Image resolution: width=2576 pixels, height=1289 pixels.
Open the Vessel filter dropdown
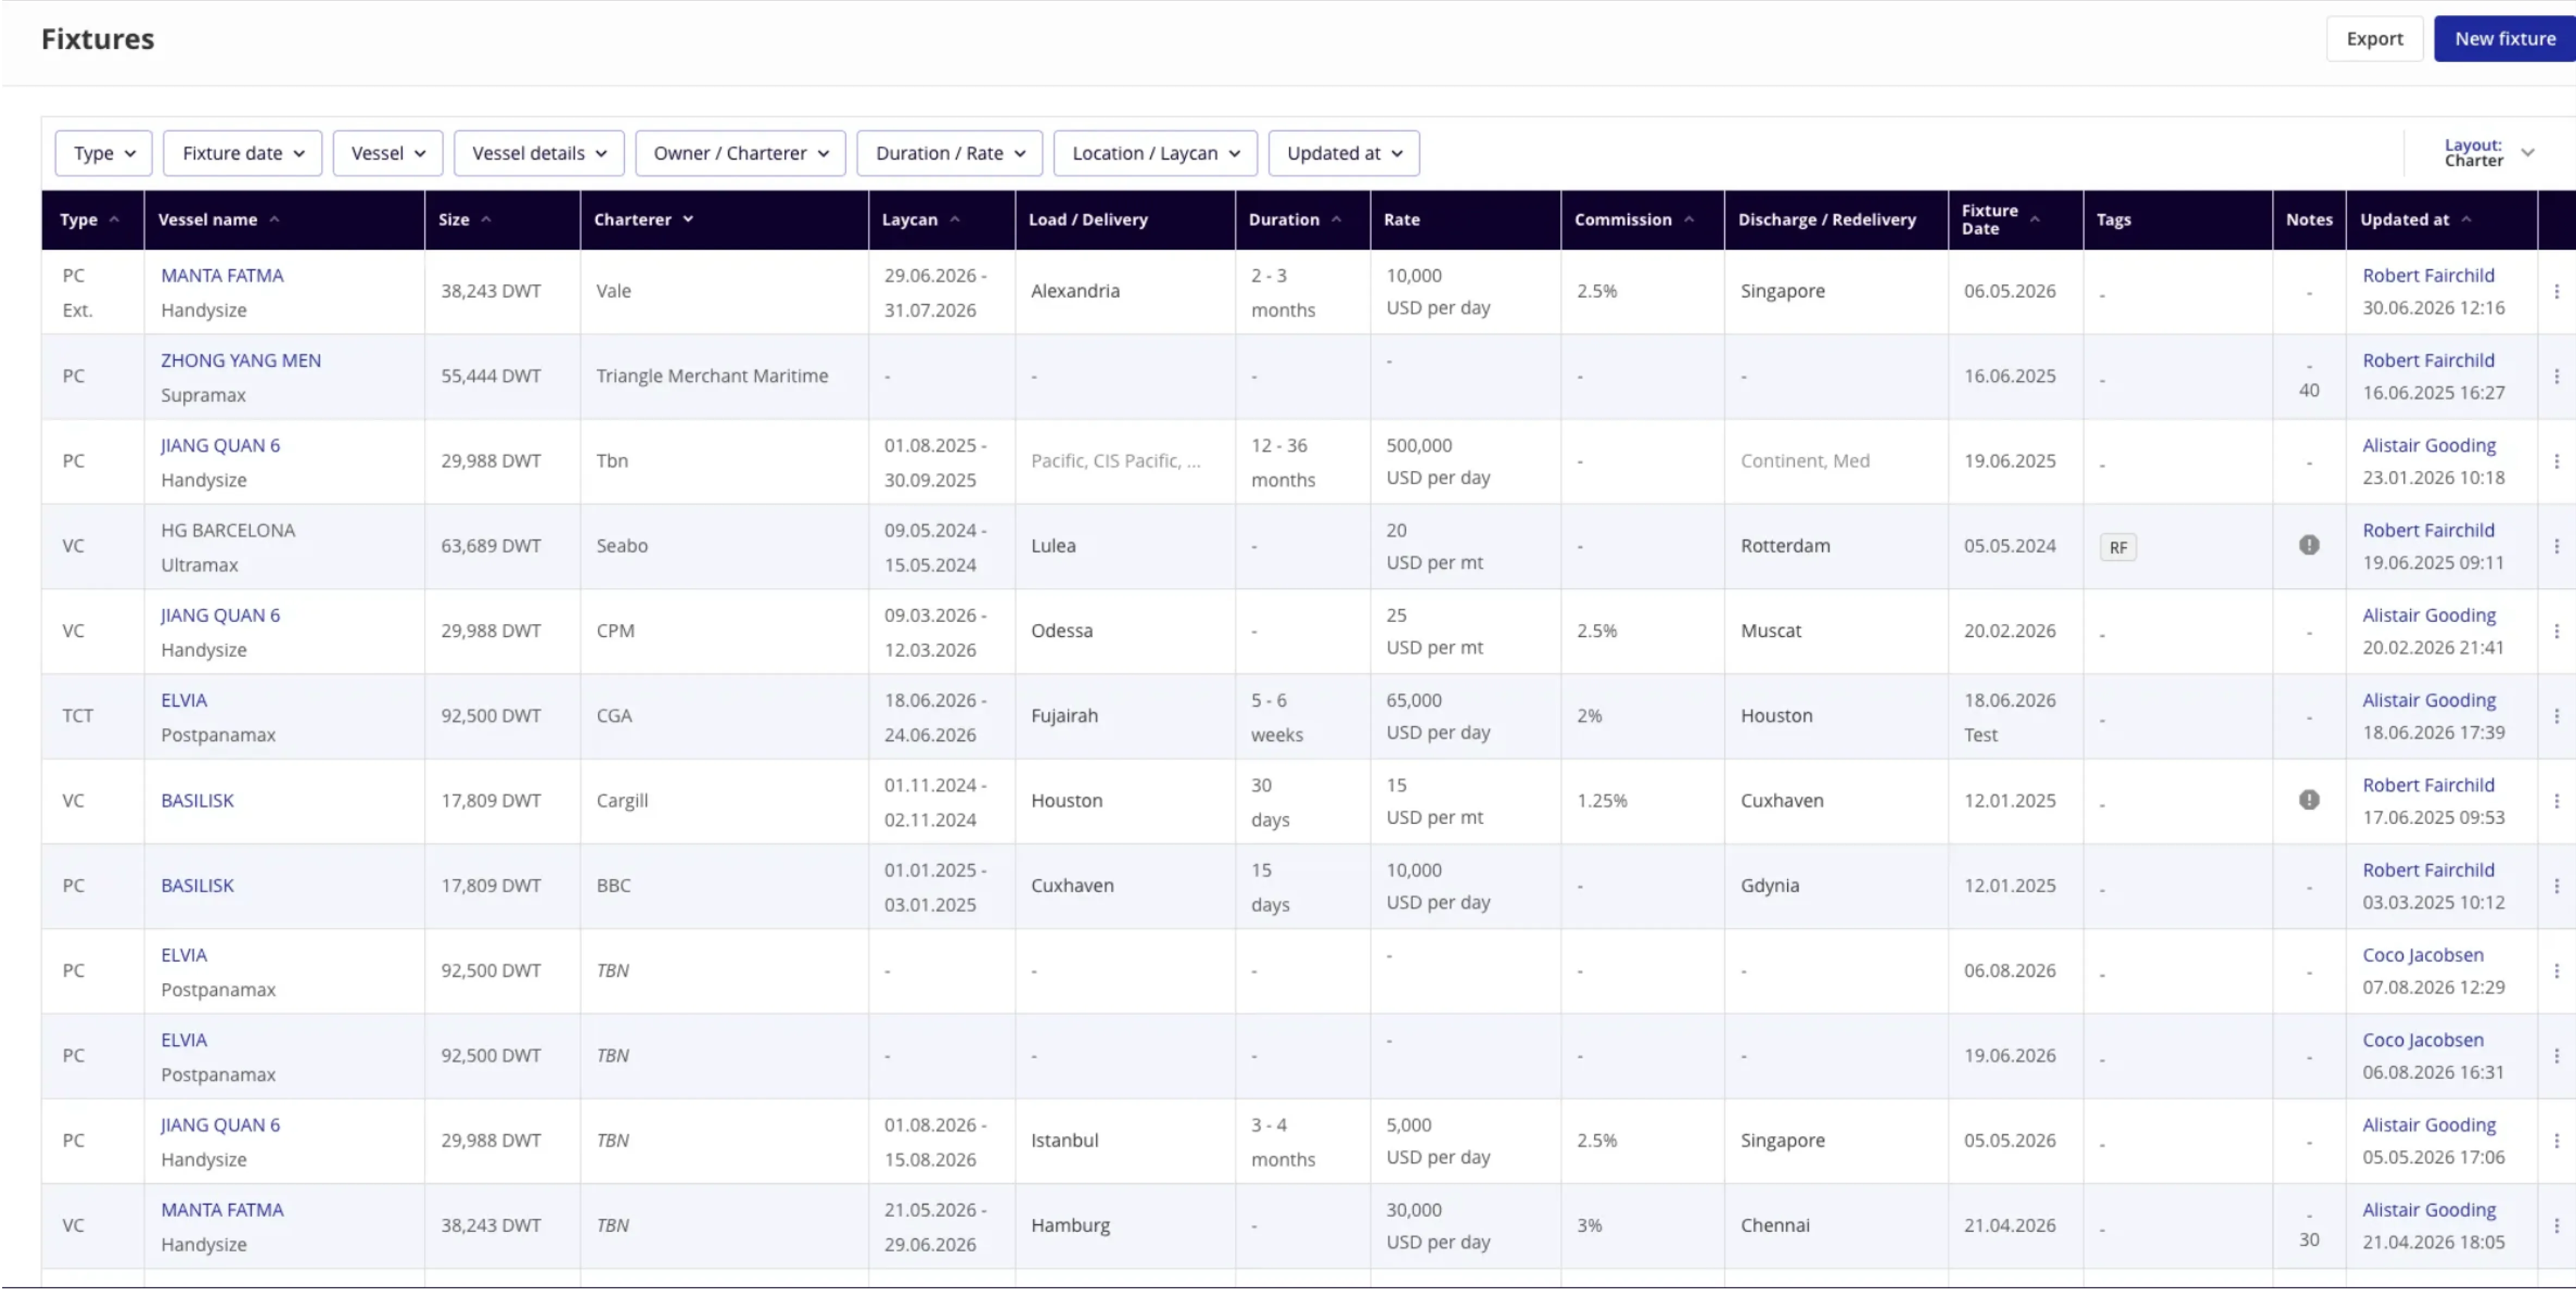click(x=388, y=154)
